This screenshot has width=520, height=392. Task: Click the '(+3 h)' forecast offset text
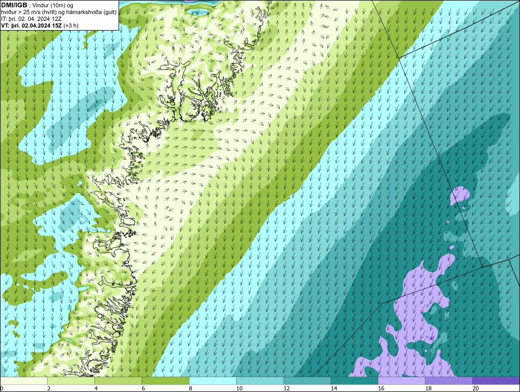point(72,25)
